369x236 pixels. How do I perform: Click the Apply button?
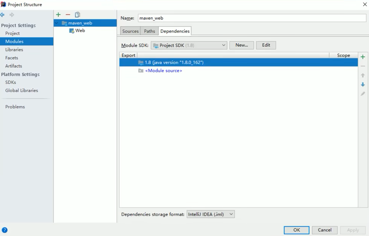[x=353, y=230]
